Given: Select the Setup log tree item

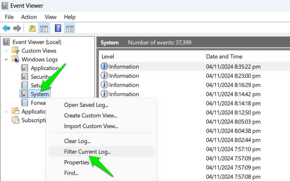Looking at the screenshot, I should pos(36,85).
